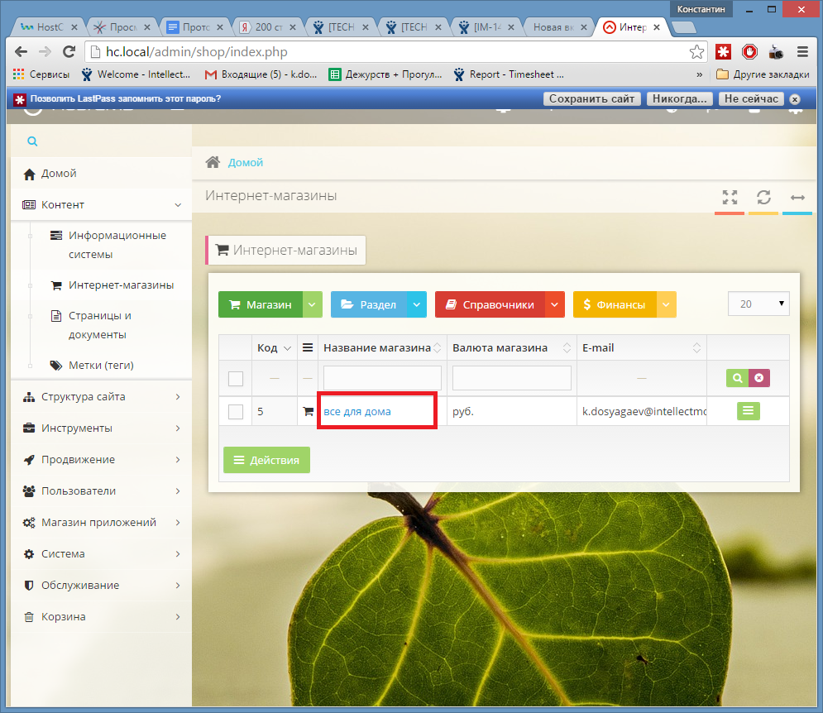
Task: Sort by Валюта магазина column
Action: point(512,347)
